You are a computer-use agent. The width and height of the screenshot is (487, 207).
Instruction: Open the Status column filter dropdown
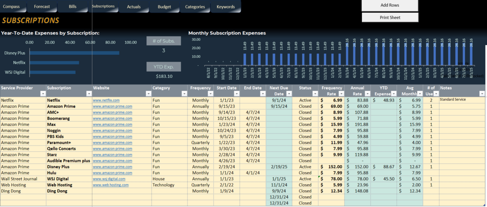[315, 93]
